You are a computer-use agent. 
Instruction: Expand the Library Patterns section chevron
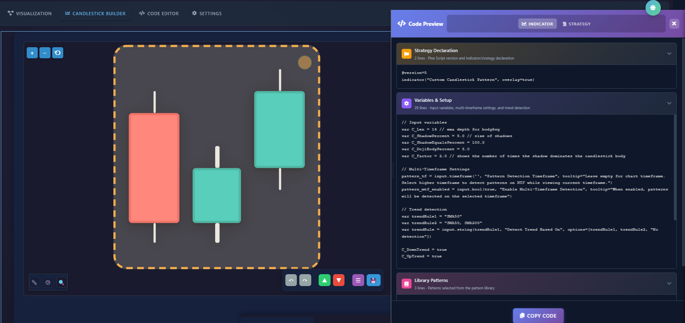[x=669, y=284]
